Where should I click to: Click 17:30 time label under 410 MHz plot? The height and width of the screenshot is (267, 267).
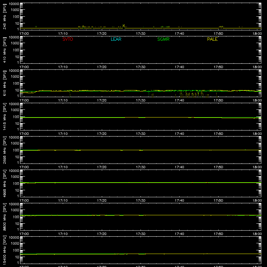[141, 67]
